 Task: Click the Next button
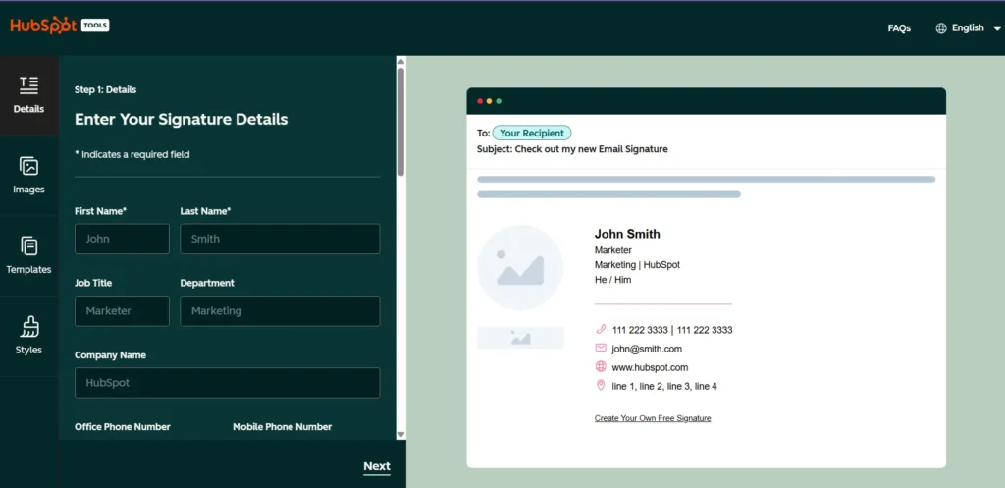(x=377, y=466)
